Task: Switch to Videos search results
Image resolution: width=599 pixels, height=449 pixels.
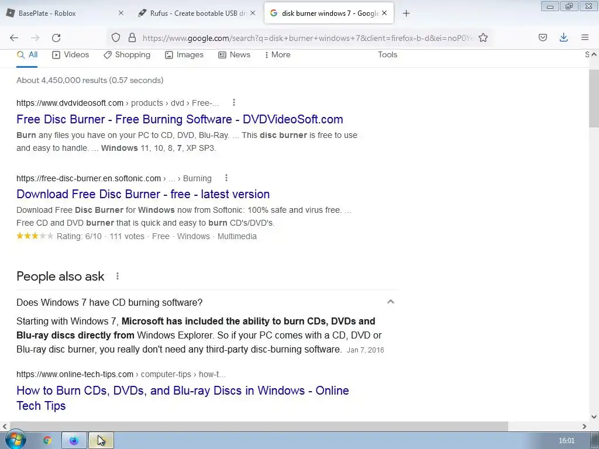Action: pyautogui.click(x=70, y=55)
